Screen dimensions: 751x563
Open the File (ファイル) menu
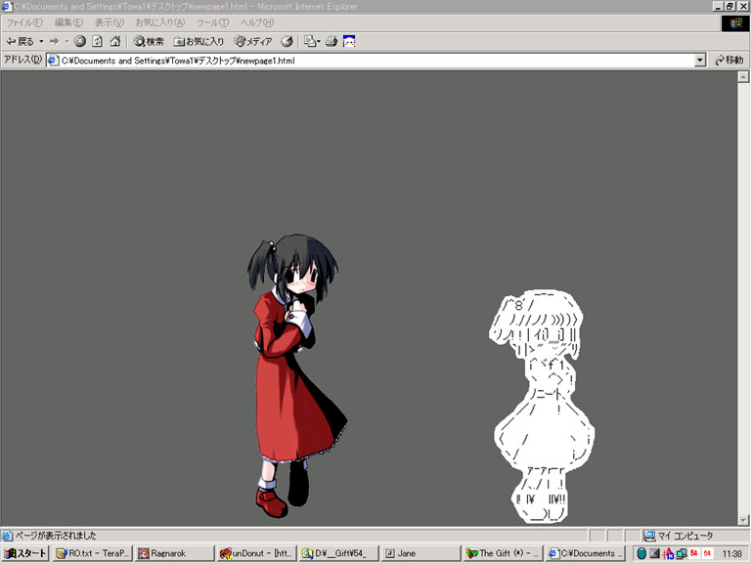point(24,22)
